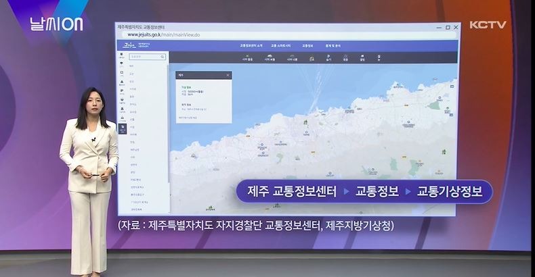Select the 시야 좋음 visibility filter
The height and width of the screenshot is (277, 535).
(x=247, y=58)
